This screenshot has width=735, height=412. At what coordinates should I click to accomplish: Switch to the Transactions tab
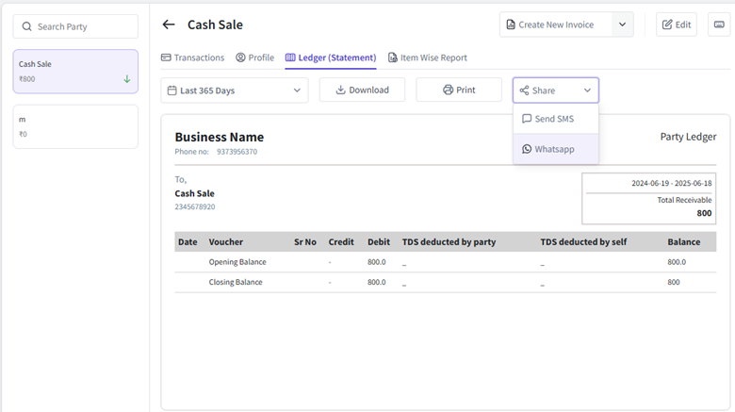coord(192,58)
